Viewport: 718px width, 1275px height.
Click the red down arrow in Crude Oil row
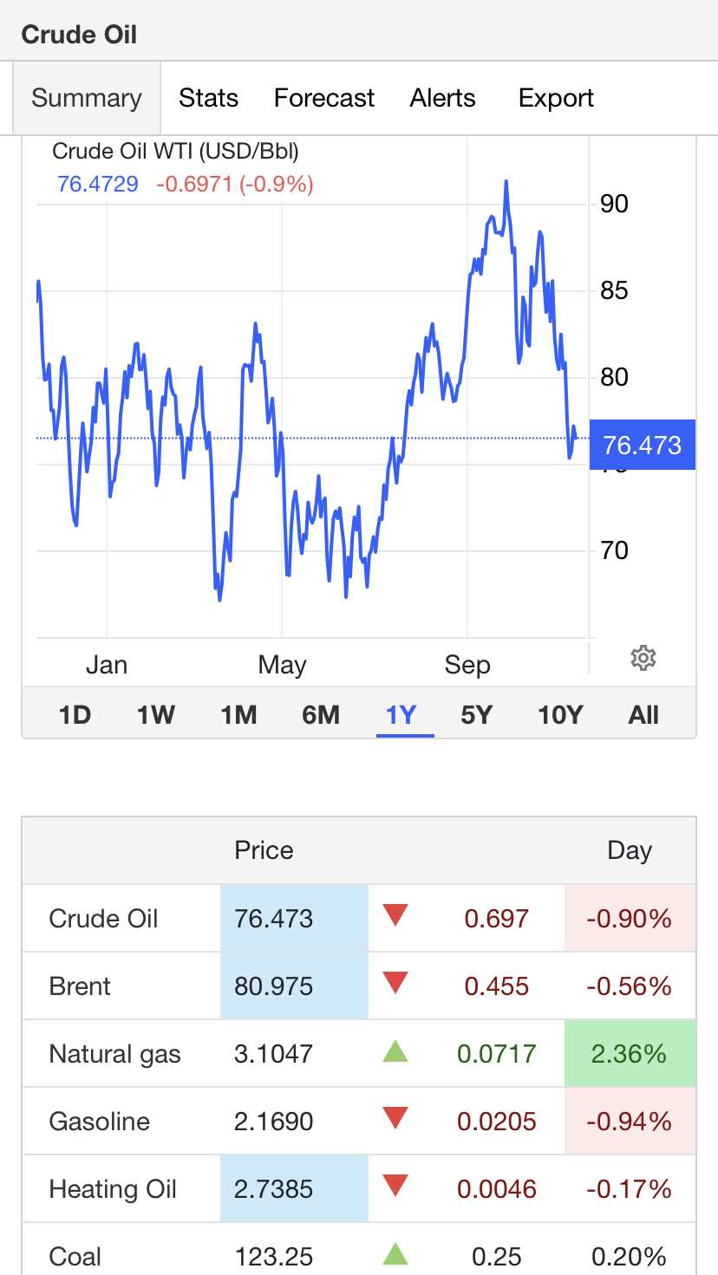tap(395, 915)
